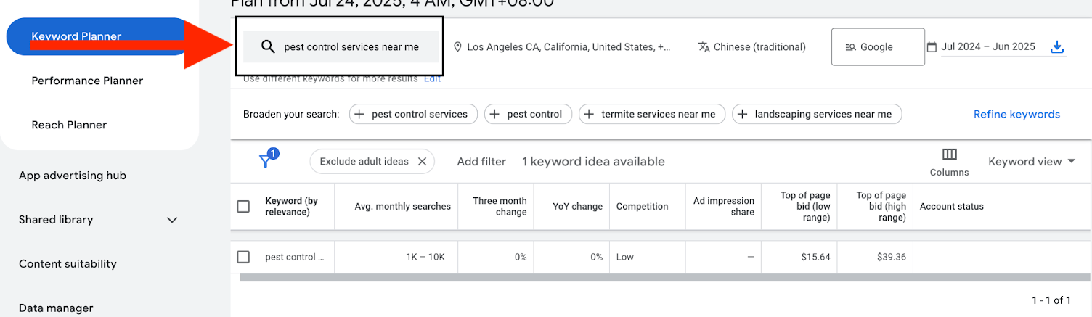Select all keywords header checkbox
Image resolution: width=1092 pixels, height=317 pixels.
[x=243, y=207]
